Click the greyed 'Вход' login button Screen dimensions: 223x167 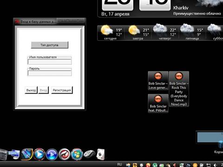(43, 90)
